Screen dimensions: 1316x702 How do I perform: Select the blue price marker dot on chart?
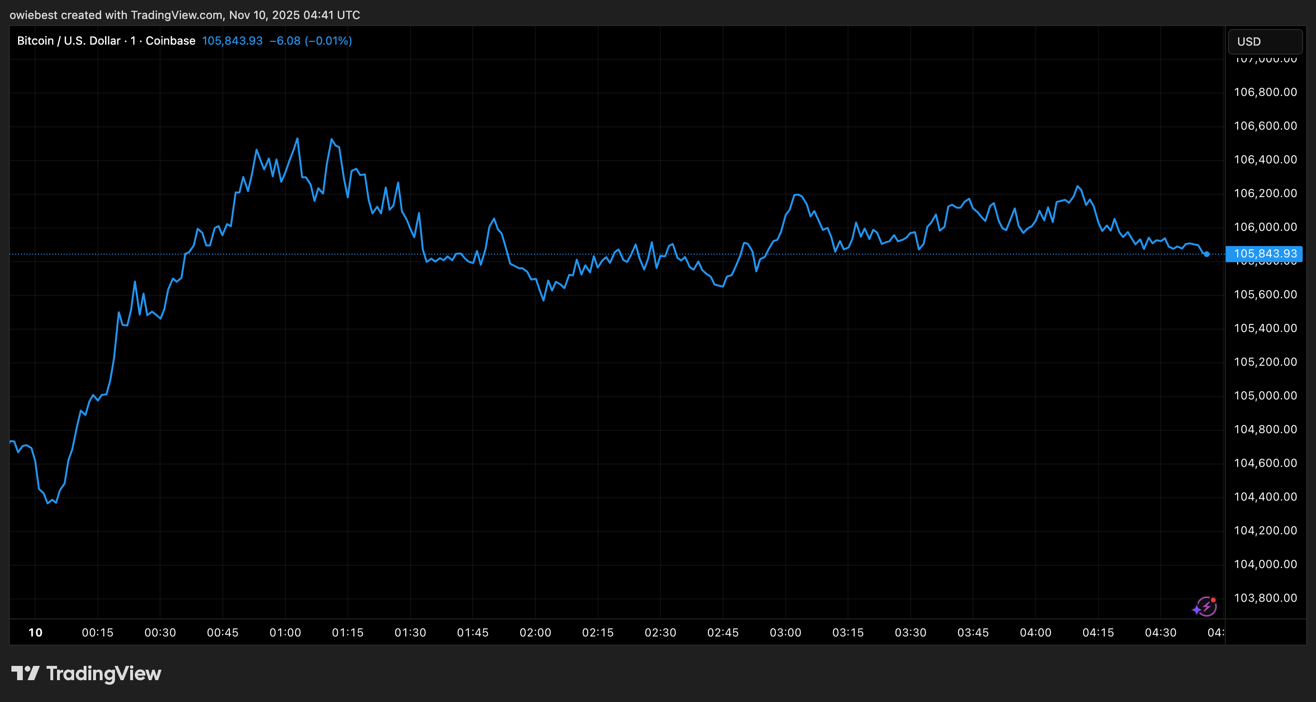[x=1207, y=254]
